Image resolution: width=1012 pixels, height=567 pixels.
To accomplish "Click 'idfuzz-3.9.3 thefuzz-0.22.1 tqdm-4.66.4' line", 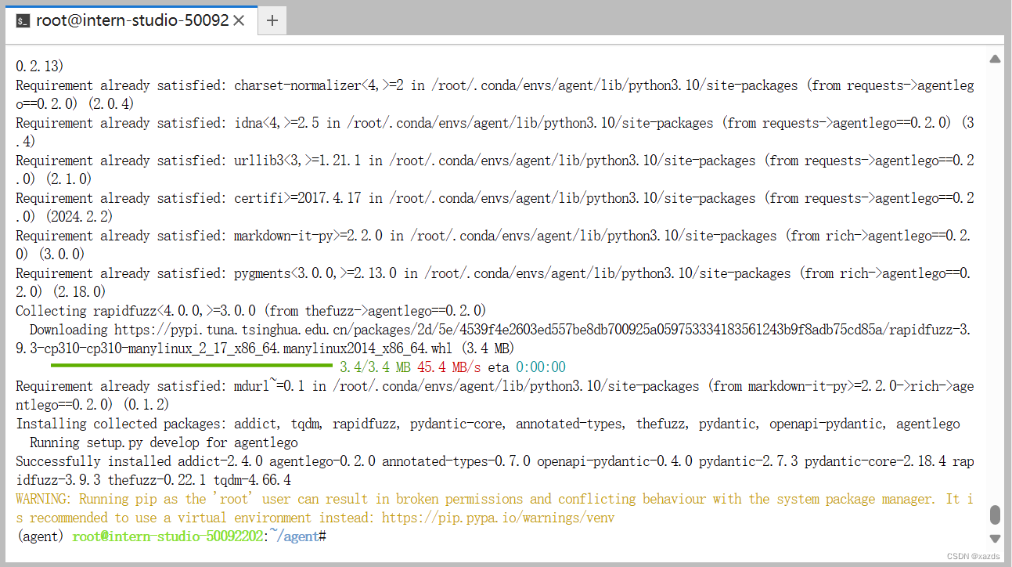I will point(153,480).
